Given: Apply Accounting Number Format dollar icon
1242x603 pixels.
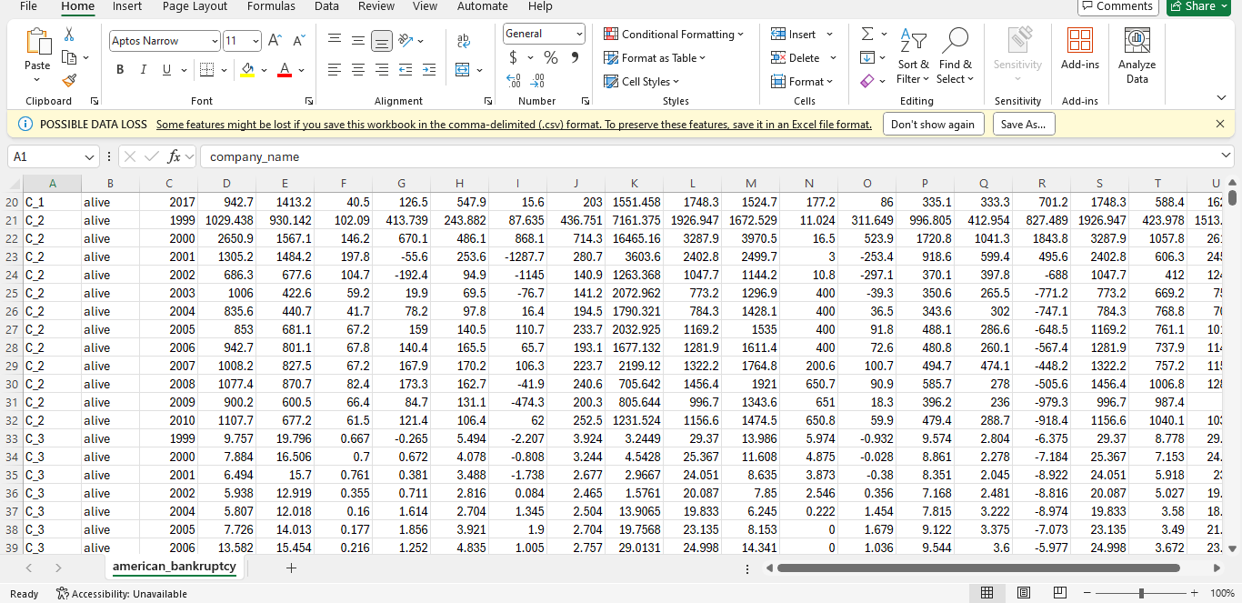Looking at the screenshot, I should [515, 57].
